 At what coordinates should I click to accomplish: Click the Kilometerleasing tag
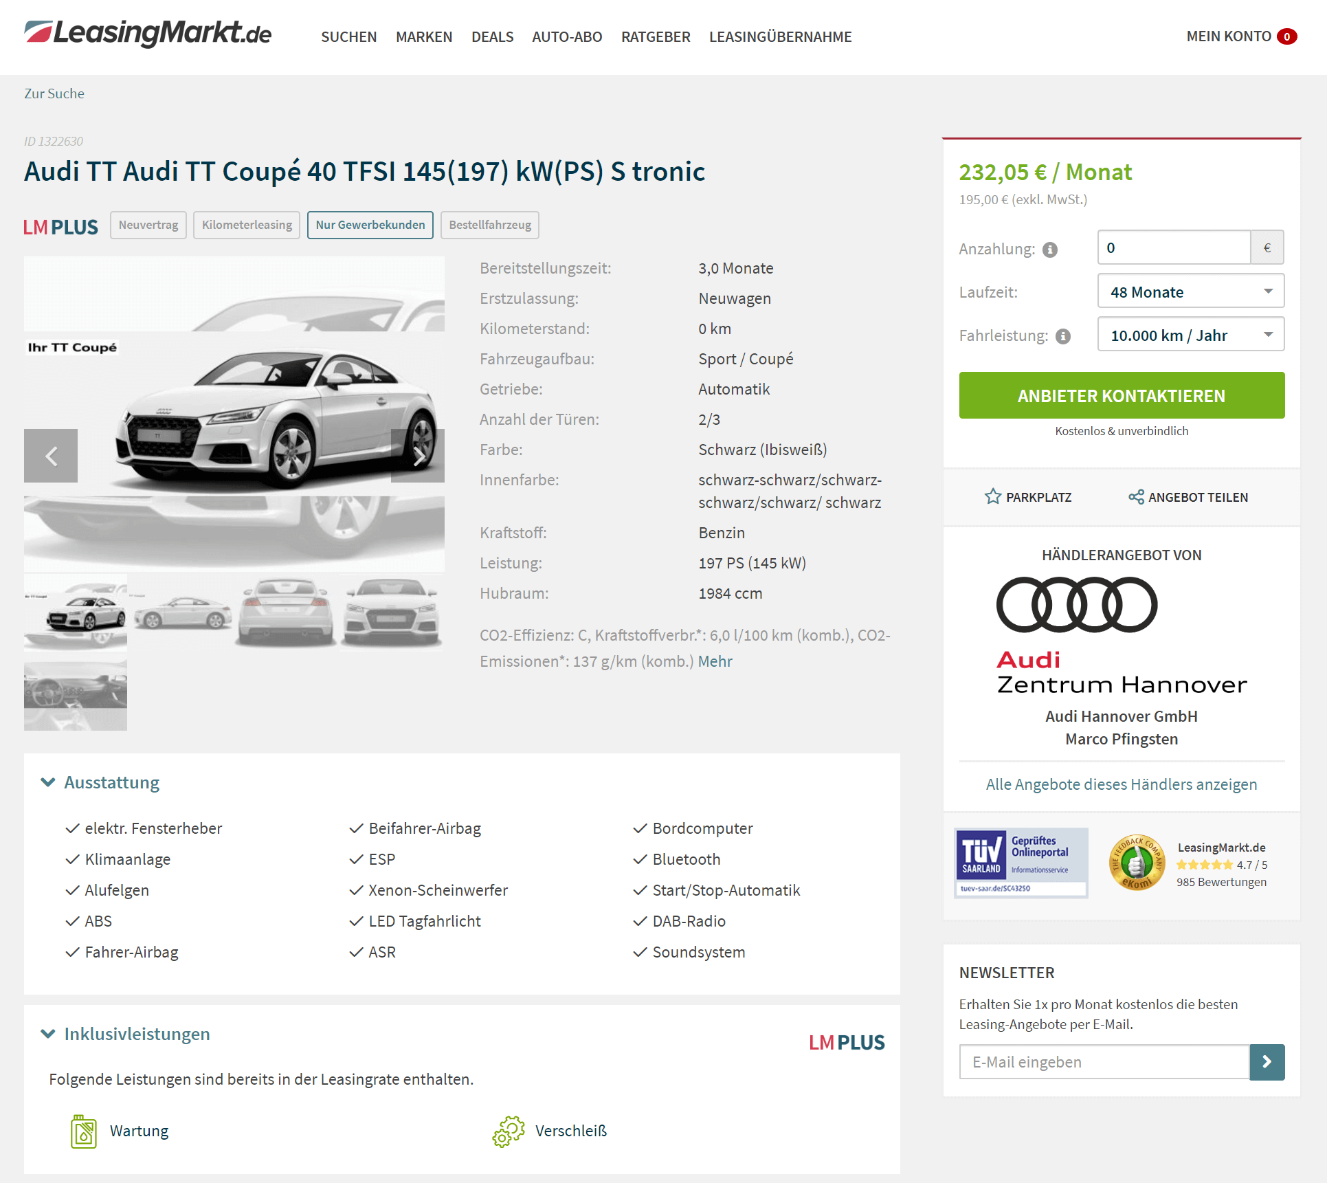click(247, 225)
